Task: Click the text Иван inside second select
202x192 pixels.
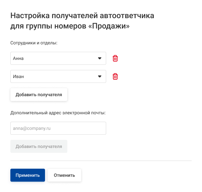Action: click(18, 77)
